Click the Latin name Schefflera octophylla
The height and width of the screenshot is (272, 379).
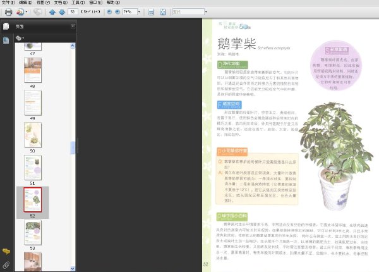(x=274, y=48)
